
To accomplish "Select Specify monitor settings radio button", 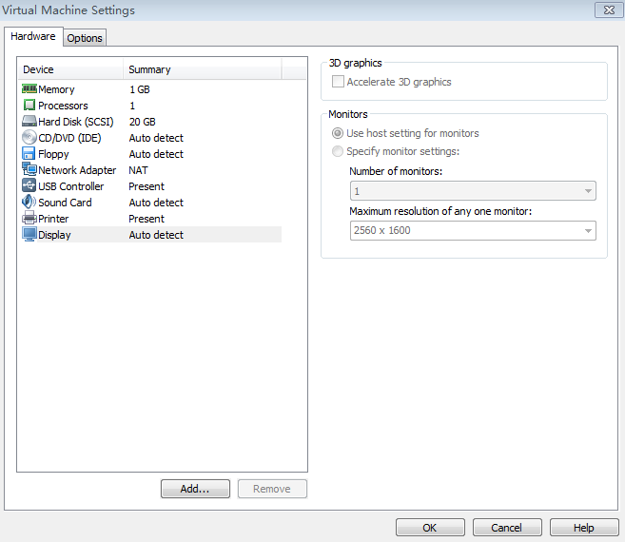I will point(337,151).
